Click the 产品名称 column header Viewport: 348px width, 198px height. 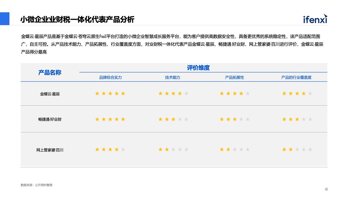click(50, 73)
